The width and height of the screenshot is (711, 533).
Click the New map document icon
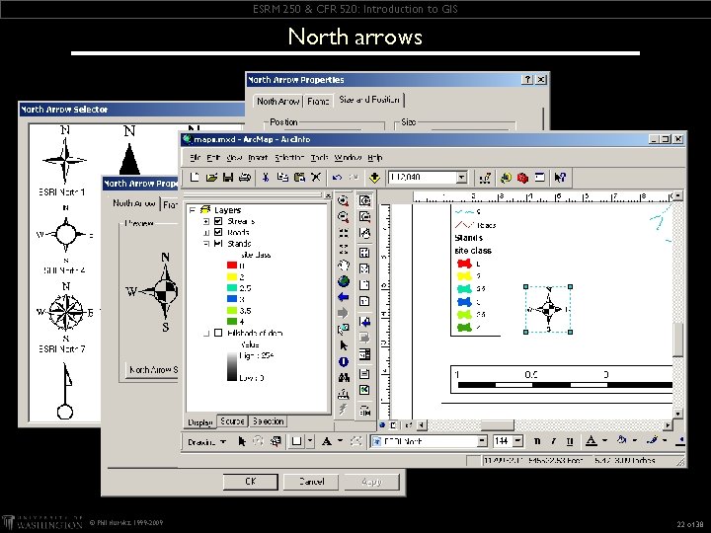point(195,178)
